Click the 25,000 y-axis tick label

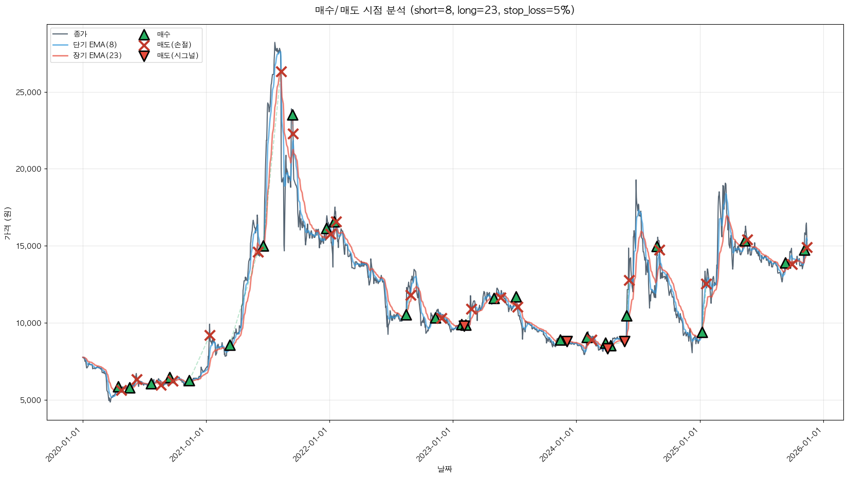click(x=30, y=93)
